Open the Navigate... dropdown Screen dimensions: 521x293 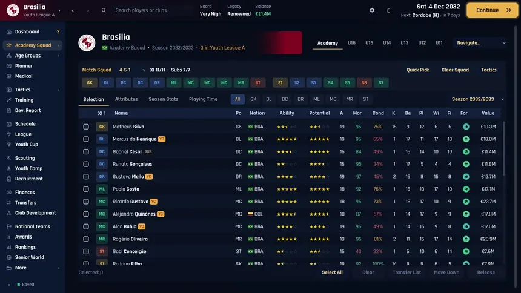click(480, 43)
